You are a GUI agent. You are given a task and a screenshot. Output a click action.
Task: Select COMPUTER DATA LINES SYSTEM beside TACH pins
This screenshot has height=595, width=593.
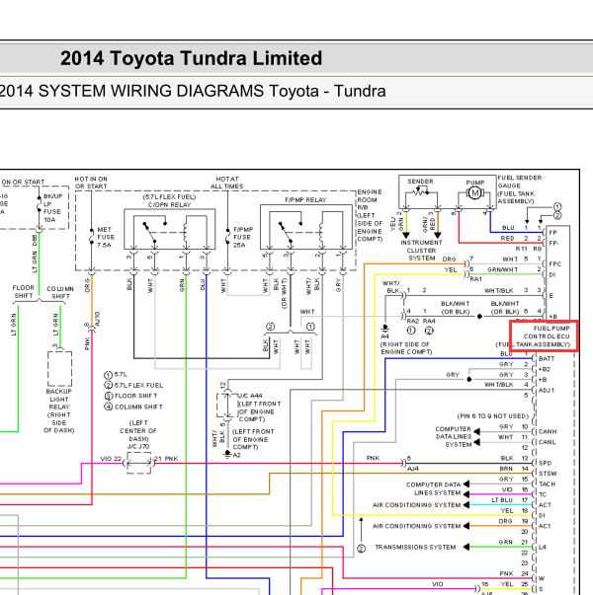click(x=433, y=488)
